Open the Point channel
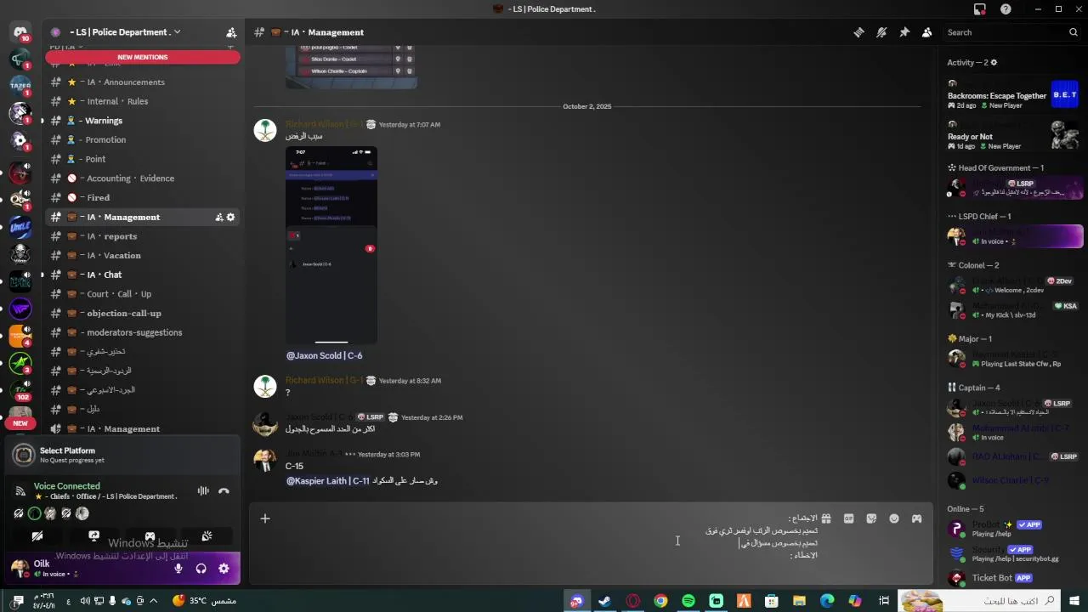This screenshot has width=1088, height=612. 143,159
